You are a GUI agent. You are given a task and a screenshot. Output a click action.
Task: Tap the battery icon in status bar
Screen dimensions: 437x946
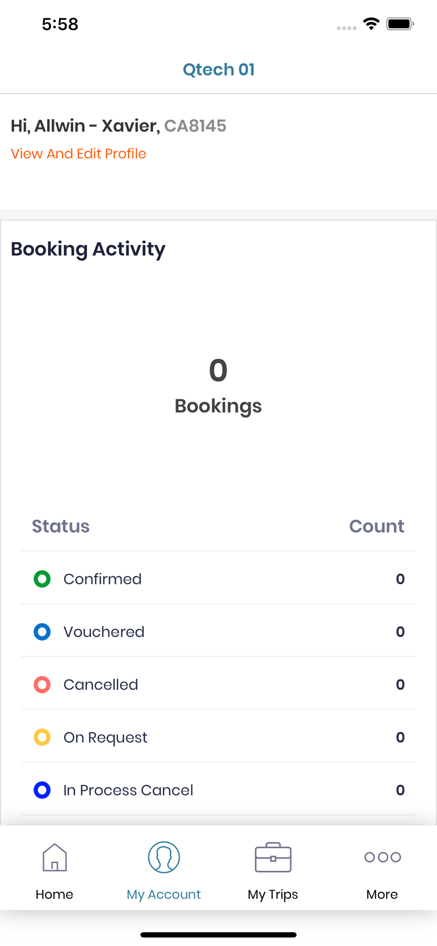[400, 24]
